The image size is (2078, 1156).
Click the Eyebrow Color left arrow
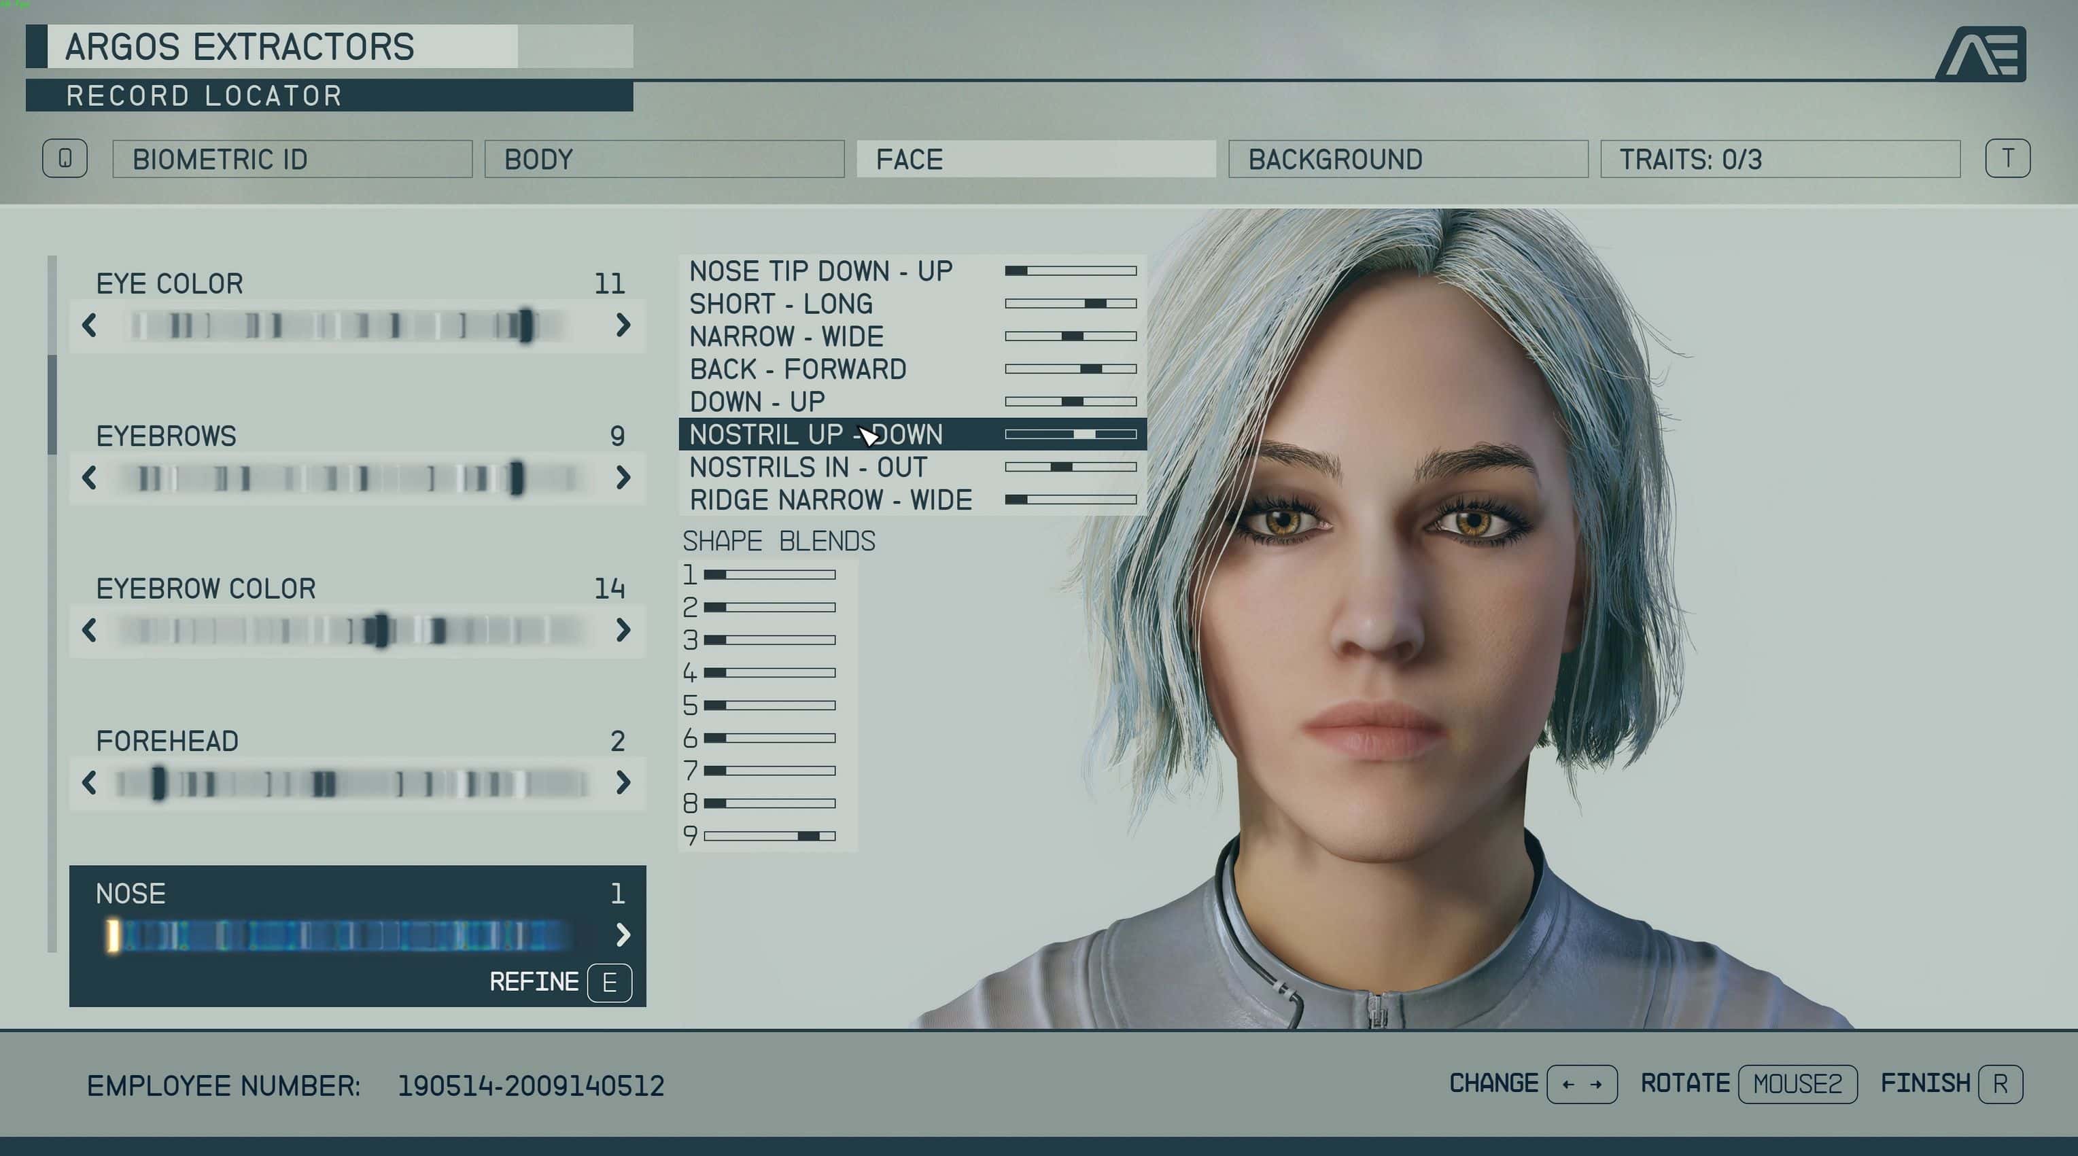(x=90, y=630)
